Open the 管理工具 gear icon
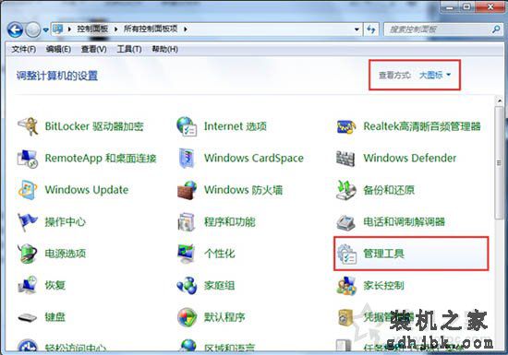The image size is (508, 355). pos(346,254)
